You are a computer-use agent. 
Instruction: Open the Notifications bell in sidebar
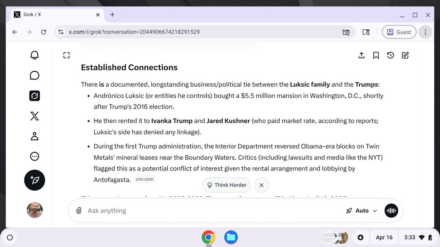click(x=34, y=55)
